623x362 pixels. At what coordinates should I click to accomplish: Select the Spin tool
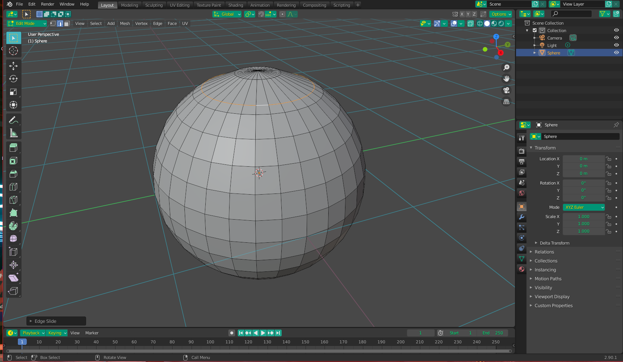pyautogui.click(x=13, y=226)
